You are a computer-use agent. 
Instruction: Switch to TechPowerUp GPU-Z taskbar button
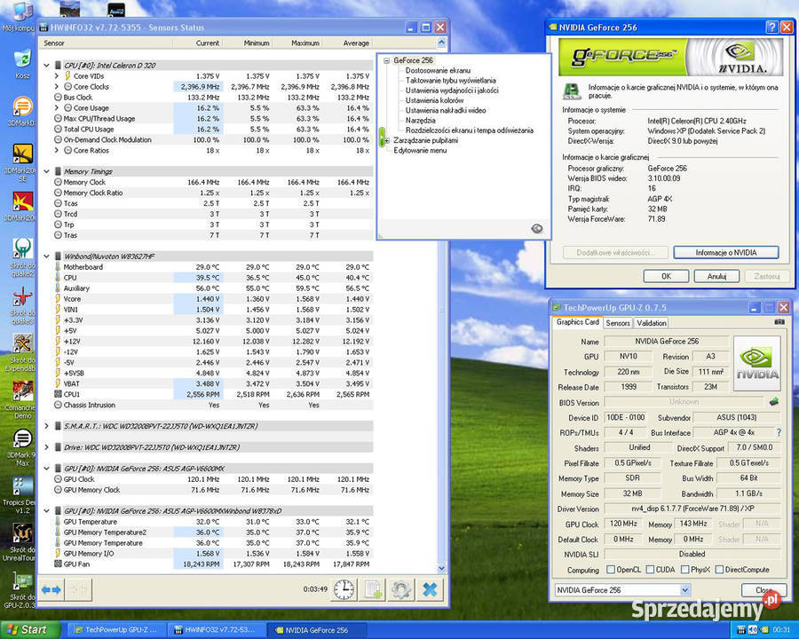(115, 630)
